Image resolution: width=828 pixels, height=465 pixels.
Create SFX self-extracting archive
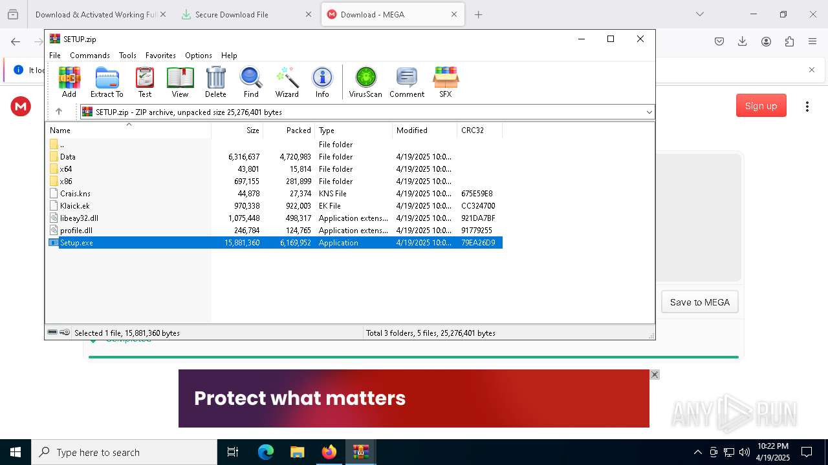click(445, 82)
